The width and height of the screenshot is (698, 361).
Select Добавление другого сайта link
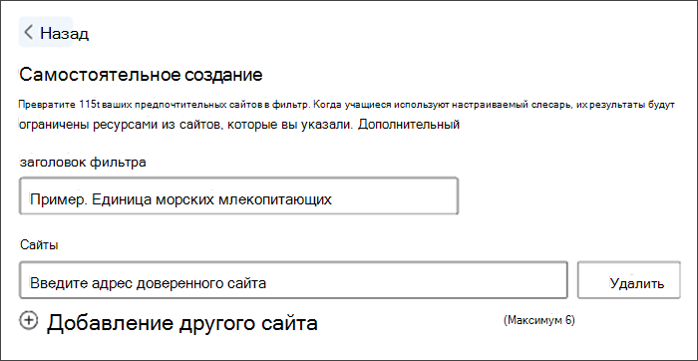[x=182, y=323]
